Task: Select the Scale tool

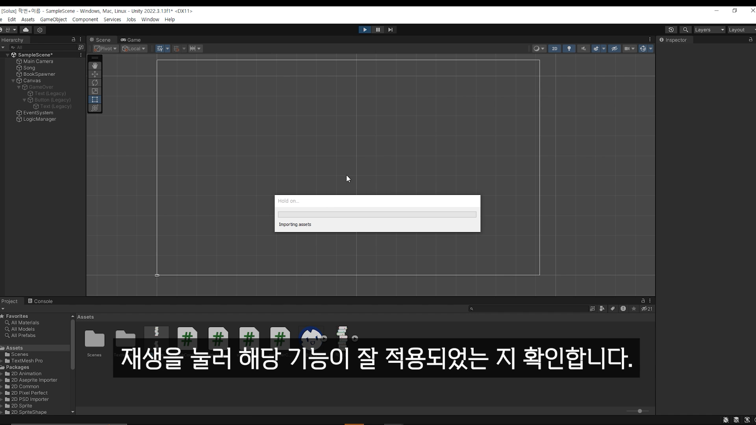Action: [x=95, y=91]
